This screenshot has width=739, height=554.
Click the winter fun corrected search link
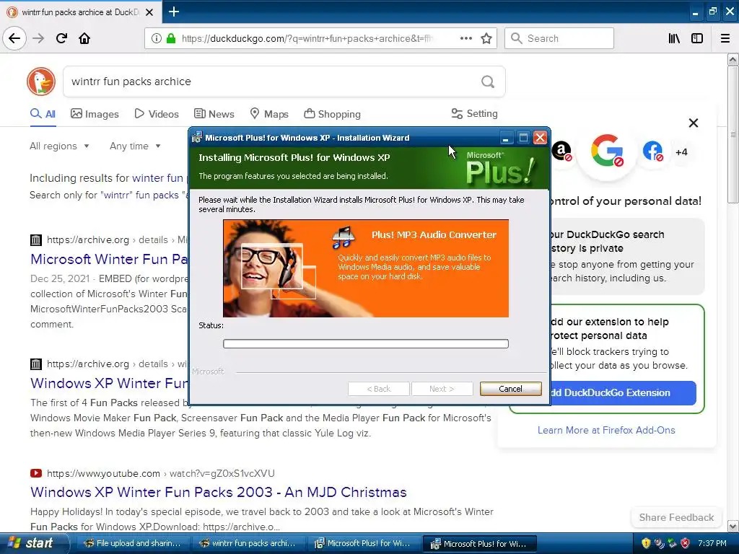(x=157, y=178)
